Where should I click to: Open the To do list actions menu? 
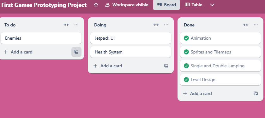pos(76,25)
